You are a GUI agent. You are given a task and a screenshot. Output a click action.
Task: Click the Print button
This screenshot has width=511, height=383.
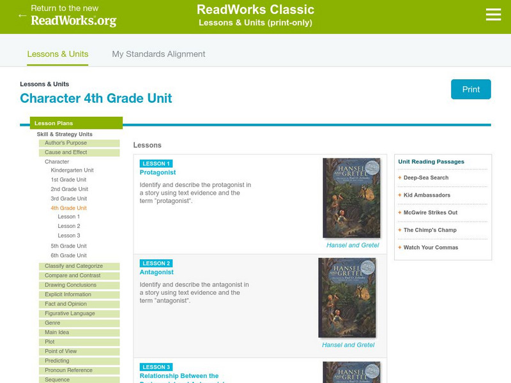tap(471, 89)
